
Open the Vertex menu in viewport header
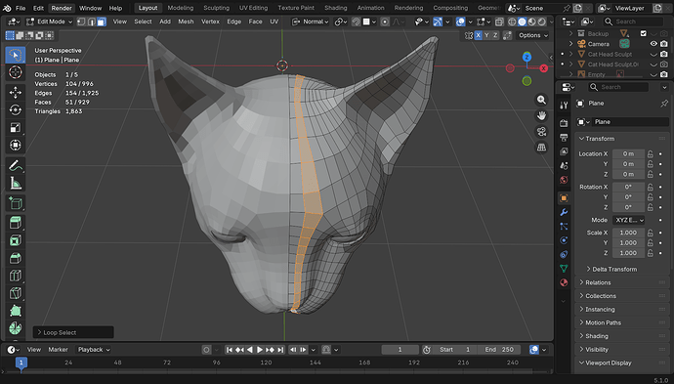click(210, 21)
